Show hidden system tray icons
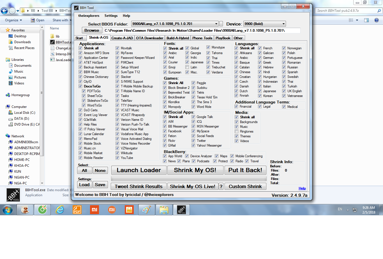The image size is (383, 259). click(348, 210)
